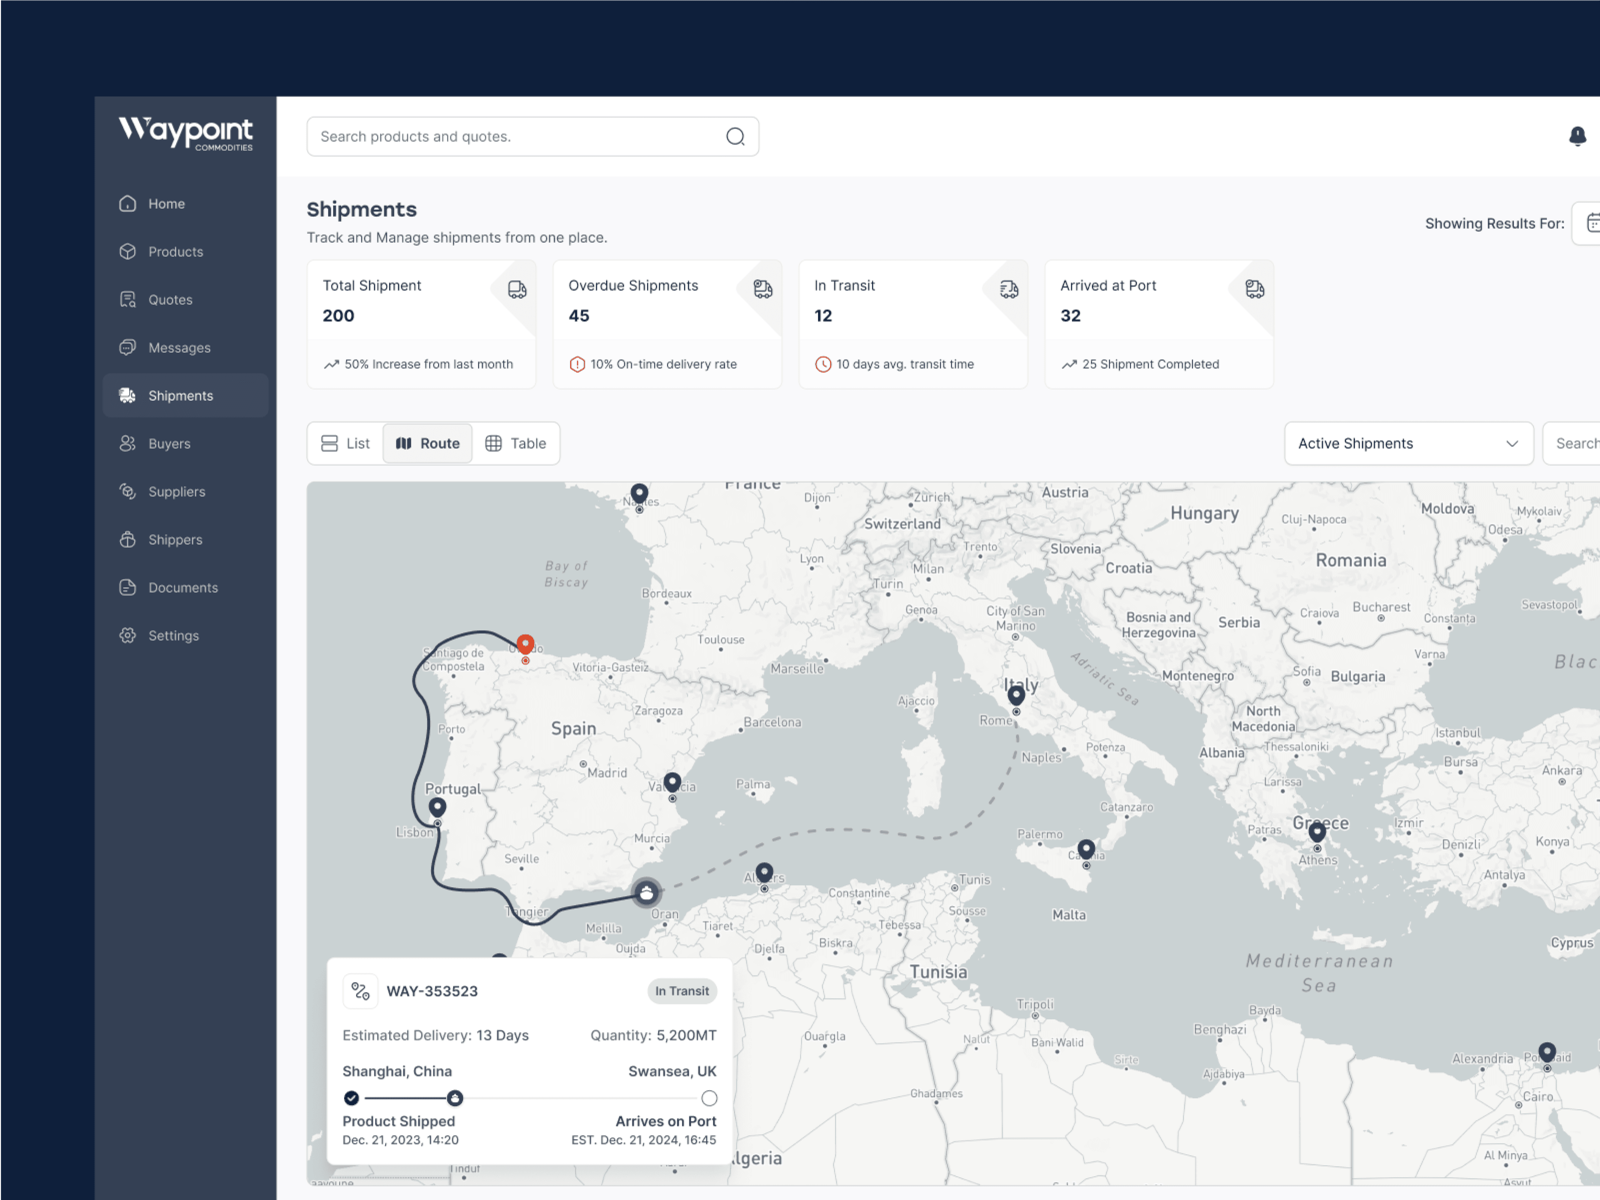Open the Active Shipments dropdown
The width and height of the screenshot is (1600, 1200).
1408,444
